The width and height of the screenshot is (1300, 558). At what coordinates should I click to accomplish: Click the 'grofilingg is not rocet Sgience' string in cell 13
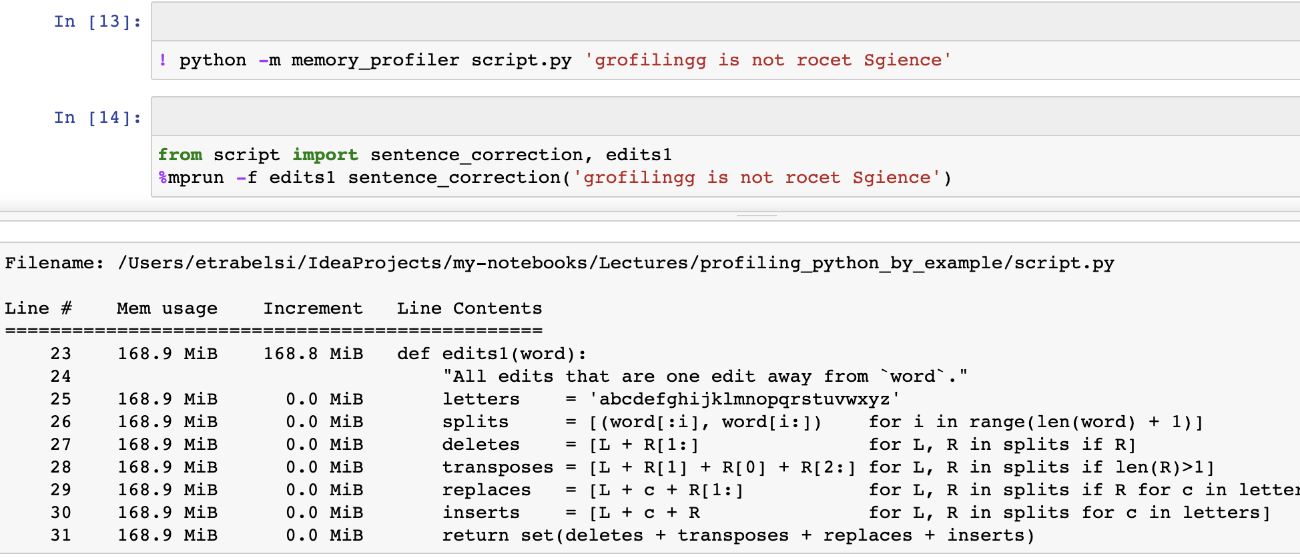click(767, 60)
